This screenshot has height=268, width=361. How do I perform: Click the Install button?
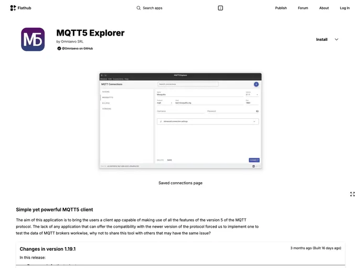point(322,39)
